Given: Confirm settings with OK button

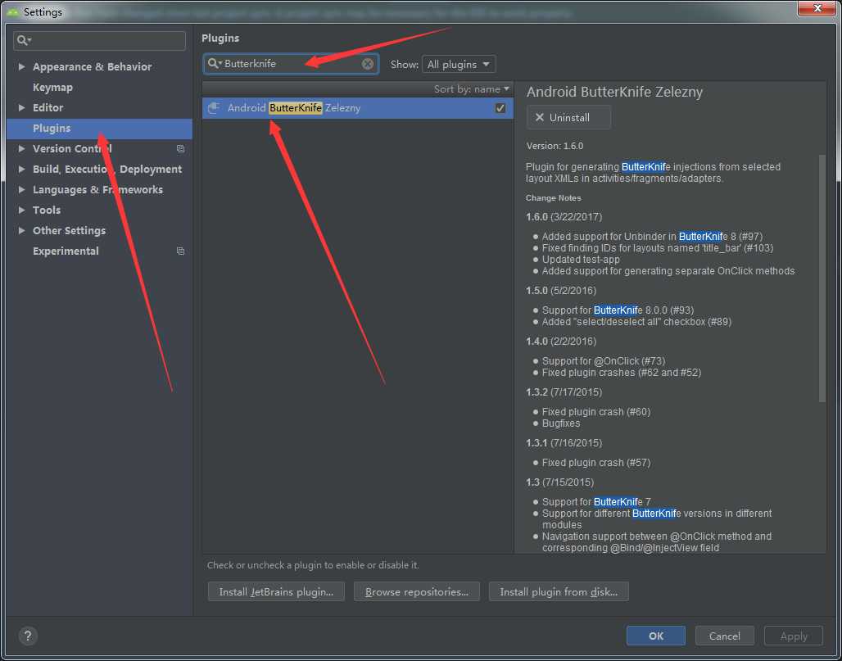Looking at the screenshot, I should (x=656, y=636).
